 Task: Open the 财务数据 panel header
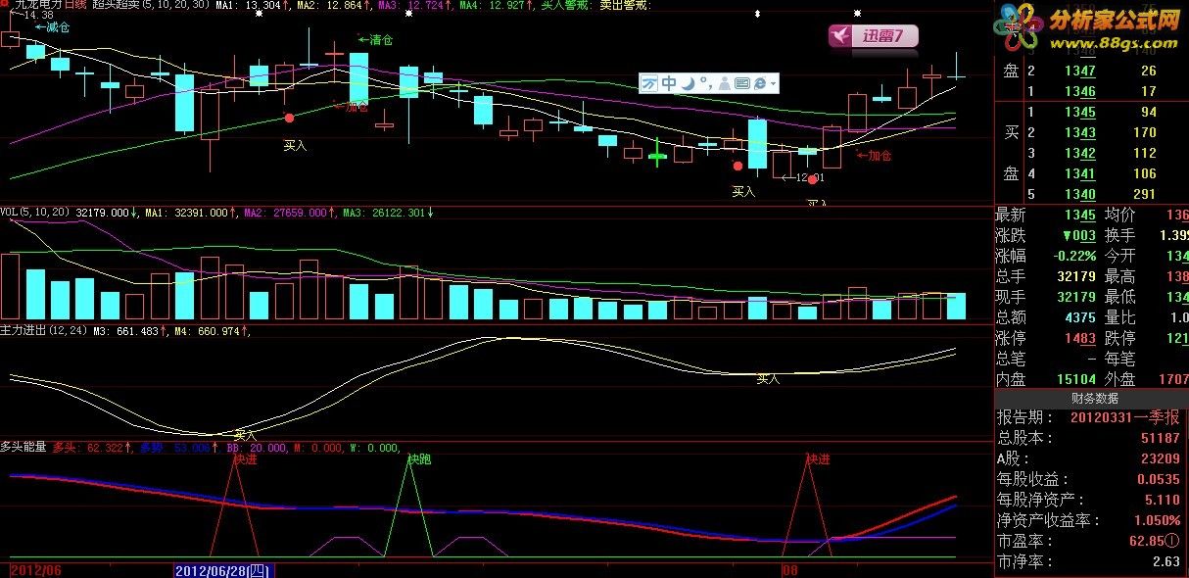click(1091, 398)
